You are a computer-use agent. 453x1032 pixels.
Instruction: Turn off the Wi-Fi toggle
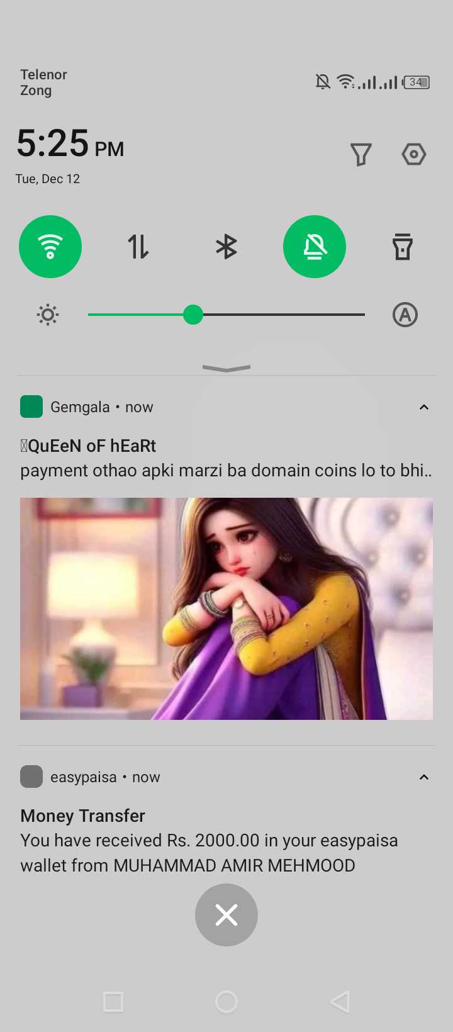pos(50,247)
